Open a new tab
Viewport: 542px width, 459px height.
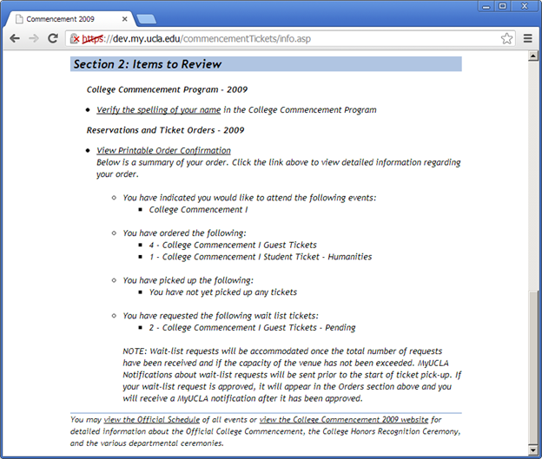146,18
